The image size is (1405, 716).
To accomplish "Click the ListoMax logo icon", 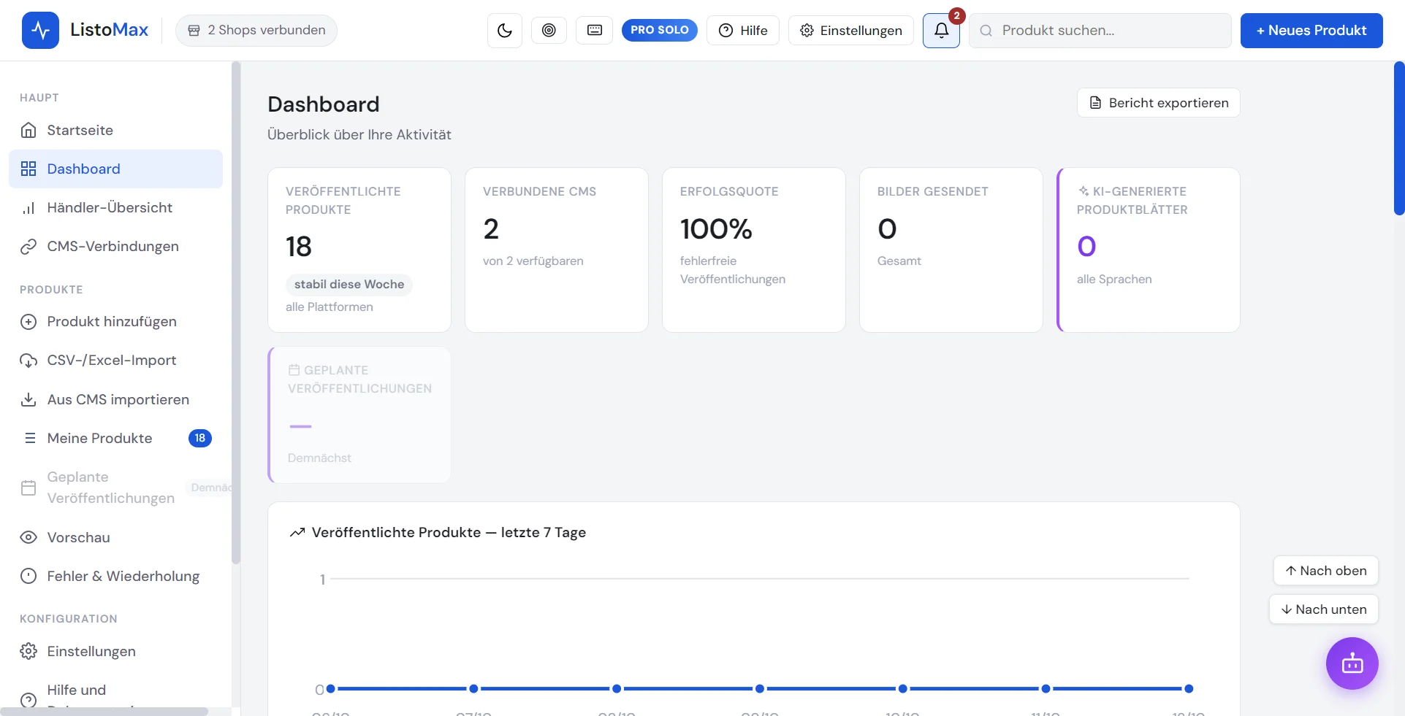I will (40, 30).
